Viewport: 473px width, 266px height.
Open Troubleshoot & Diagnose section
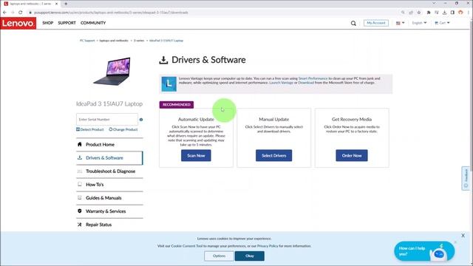tap(109, 171)
